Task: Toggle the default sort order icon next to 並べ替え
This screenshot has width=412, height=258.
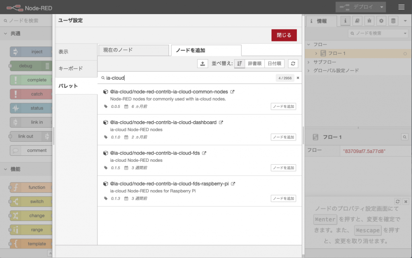Action: tap(240, 63)
